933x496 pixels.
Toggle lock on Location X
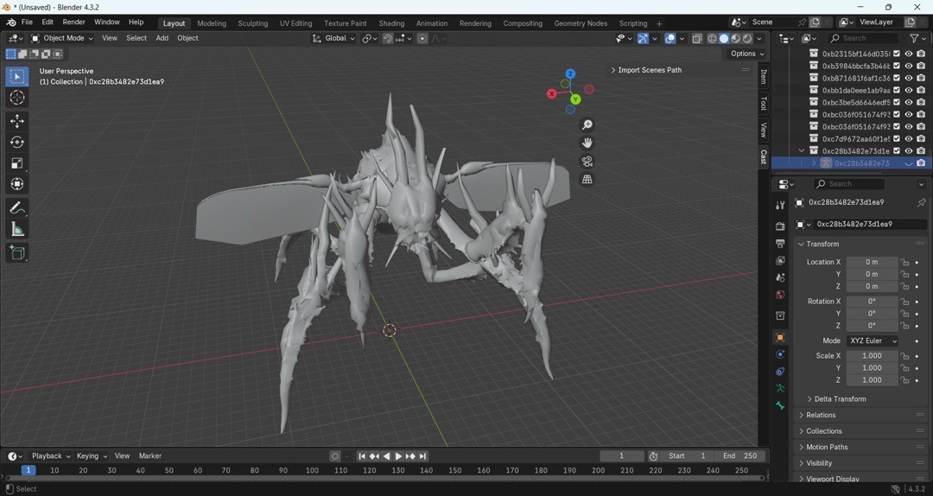point(904,263)
